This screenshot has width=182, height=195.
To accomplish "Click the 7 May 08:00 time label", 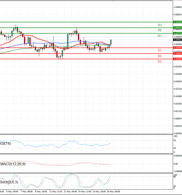I will (26, 192).
